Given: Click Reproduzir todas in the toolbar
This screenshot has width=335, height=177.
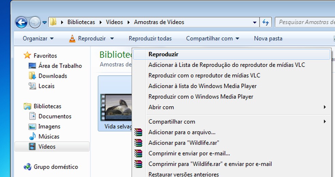Looking at the screenshot, I should 150,39.
